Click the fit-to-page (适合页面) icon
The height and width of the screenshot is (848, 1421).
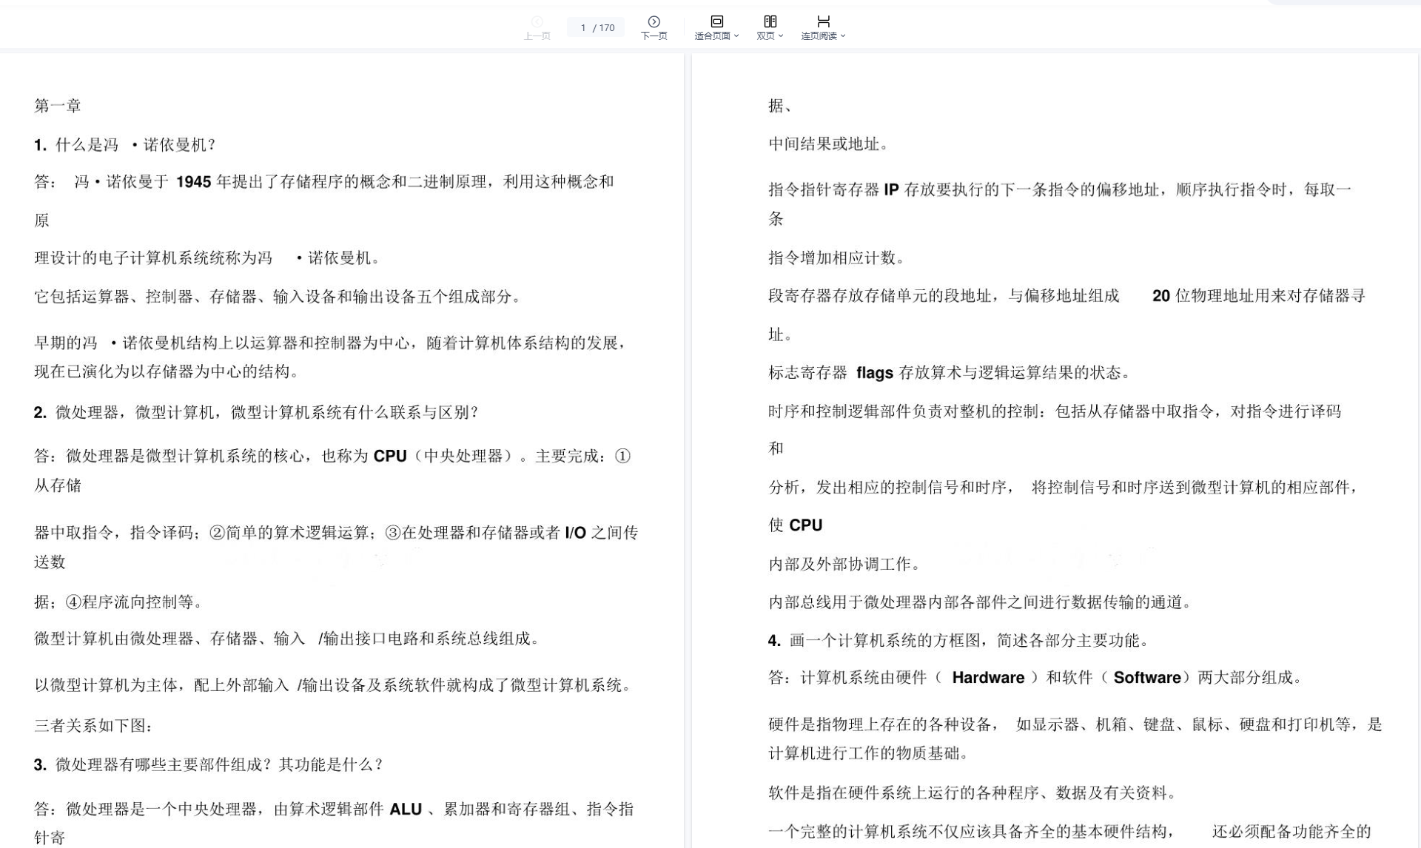[x=716, y=21]
